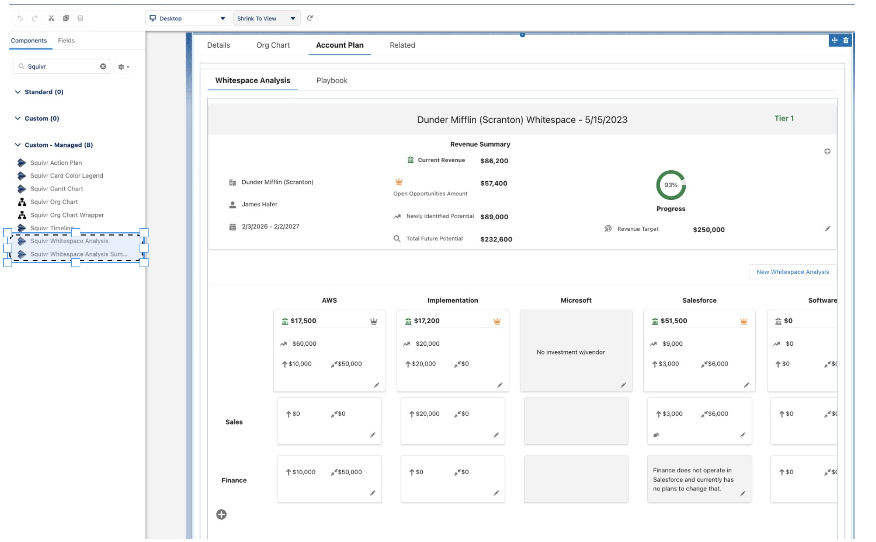The height and width of the screenshot is (542, 876).
Task: Edit Revenue Target using pencil icon
Action: (x=827, y=229)
